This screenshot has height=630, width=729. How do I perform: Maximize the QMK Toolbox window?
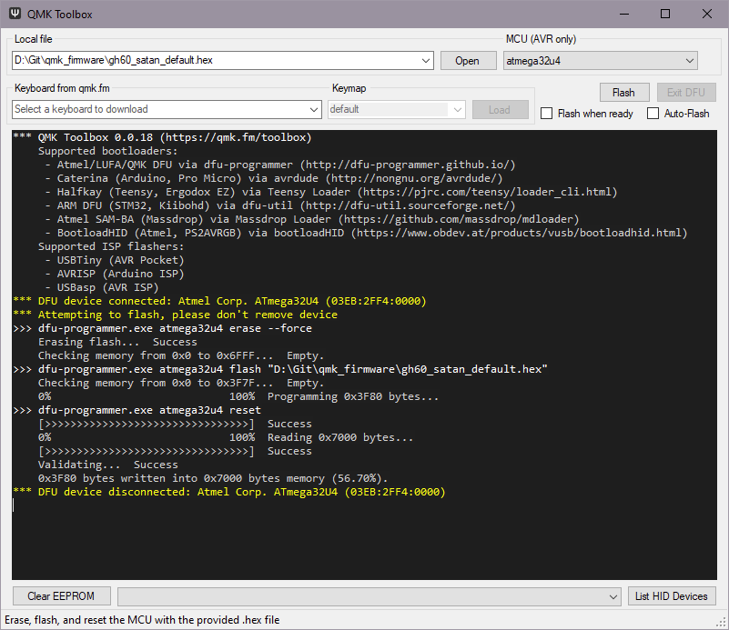pos(665,14)
